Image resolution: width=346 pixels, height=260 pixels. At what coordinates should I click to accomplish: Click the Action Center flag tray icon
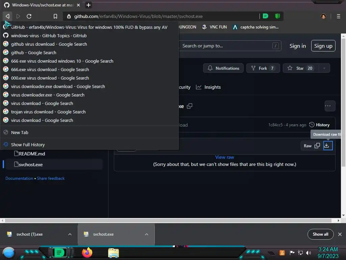click(292, 253)
